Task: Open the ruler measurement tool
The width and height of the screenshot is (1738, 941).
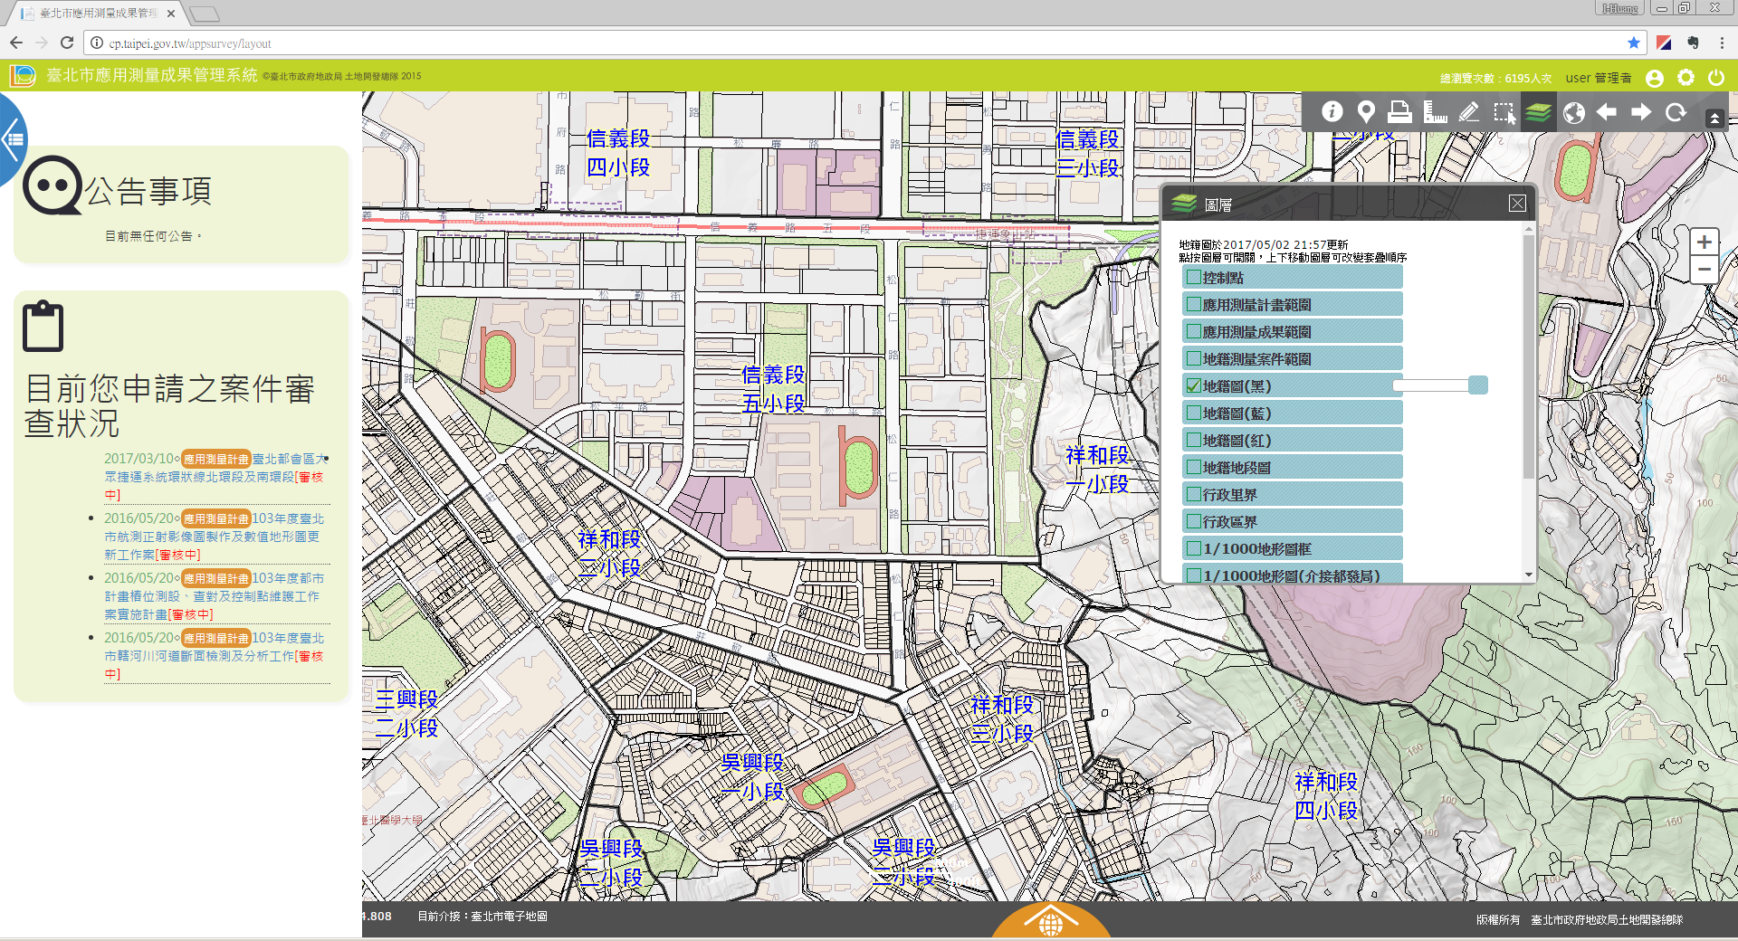Action: click(1435, 111)
